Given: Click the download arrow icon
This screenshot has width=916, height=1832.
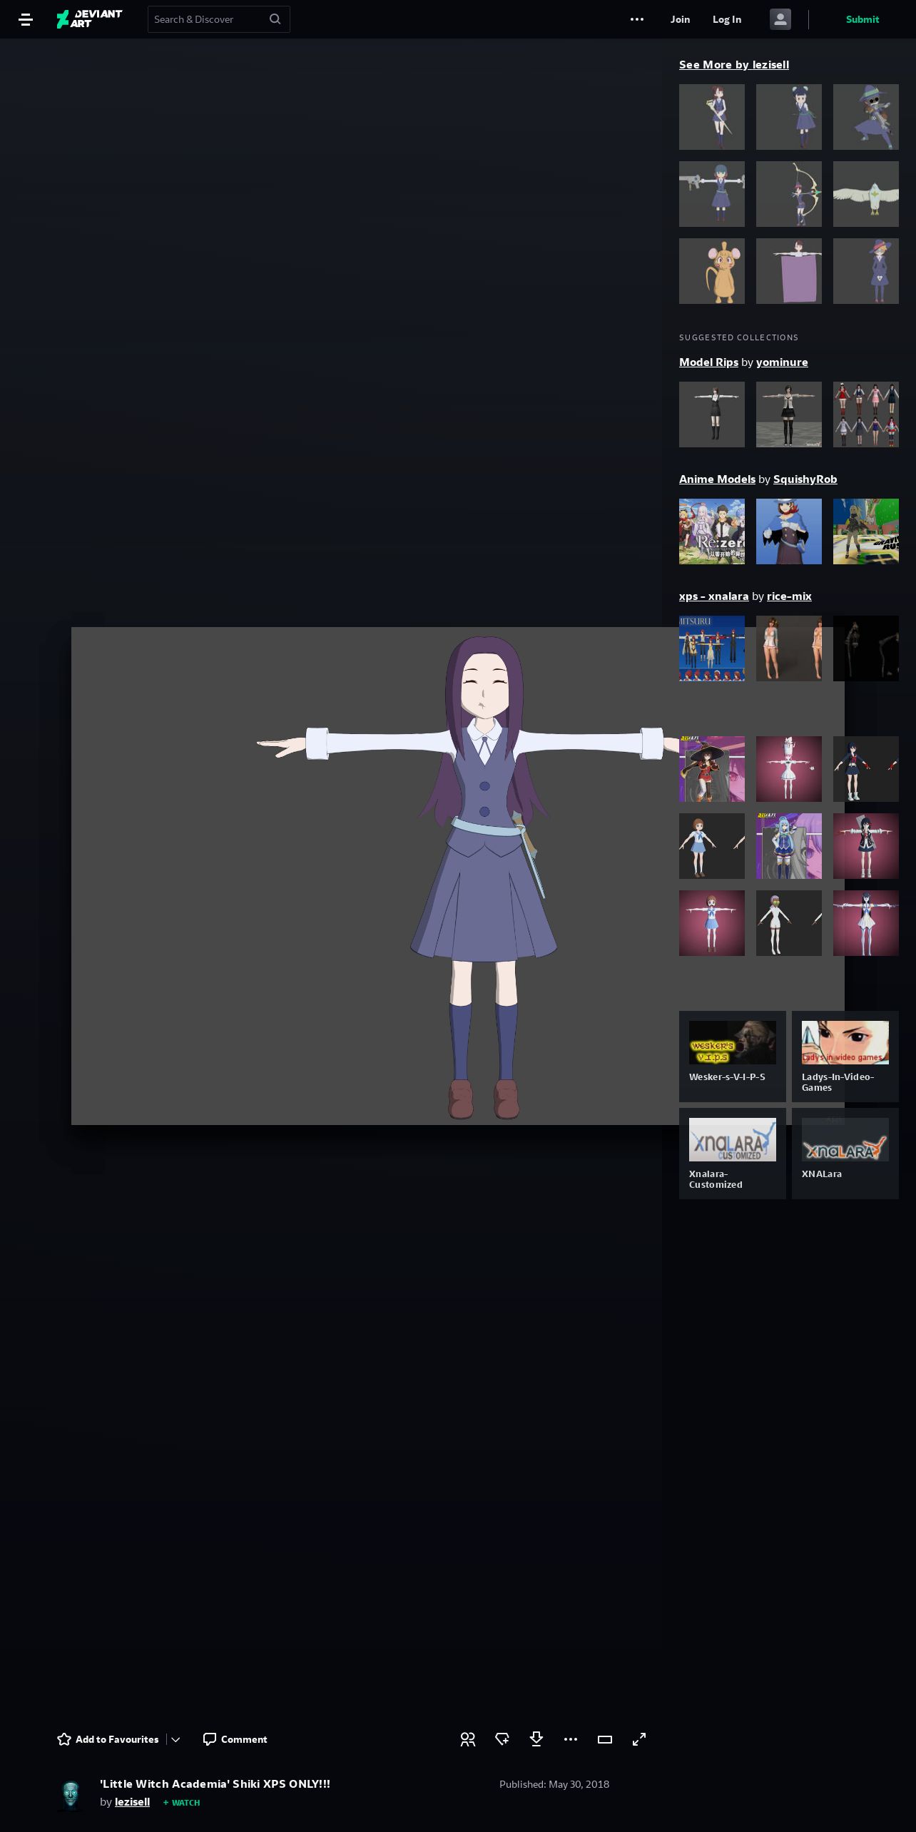Looking at the screenshot, I should click(536, 1739).
